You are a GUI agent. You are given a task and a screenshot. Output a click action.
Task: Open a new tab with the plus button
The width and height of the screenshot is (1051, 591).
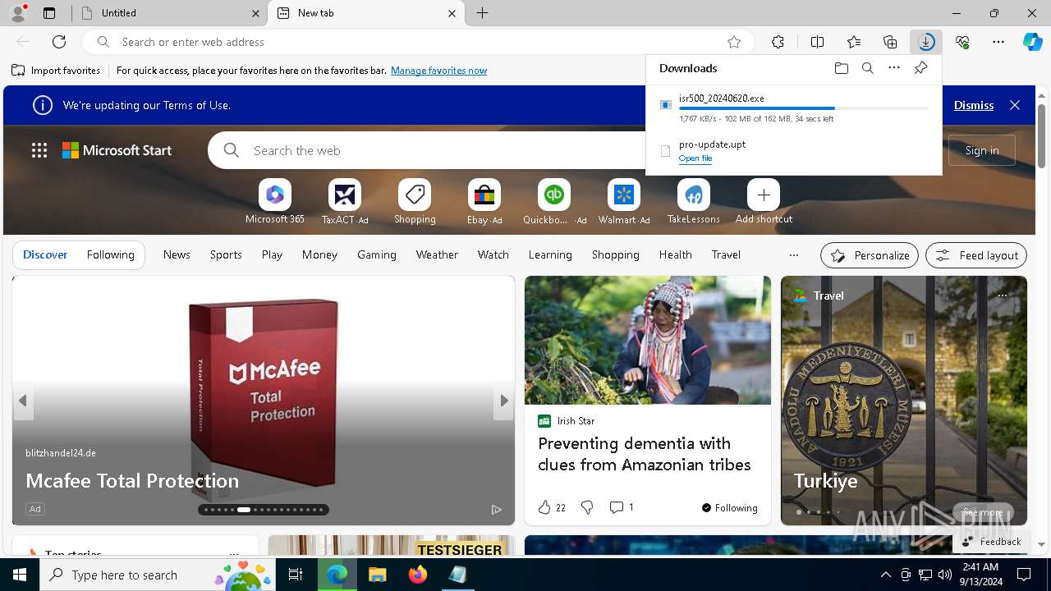483,13
